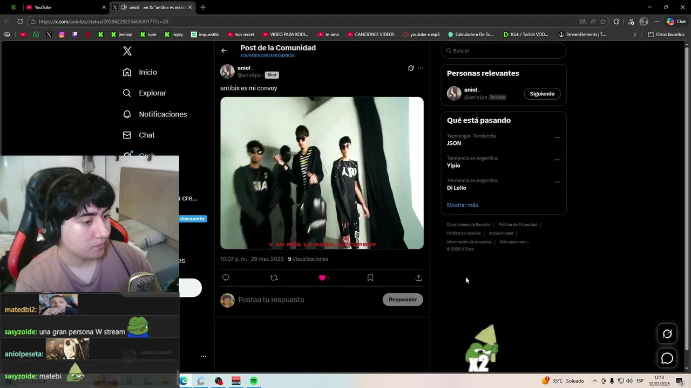Image resolution: width=691 pixels, height=388 pixels.
Task: Open the browser profile avatar
Action: 643,22
